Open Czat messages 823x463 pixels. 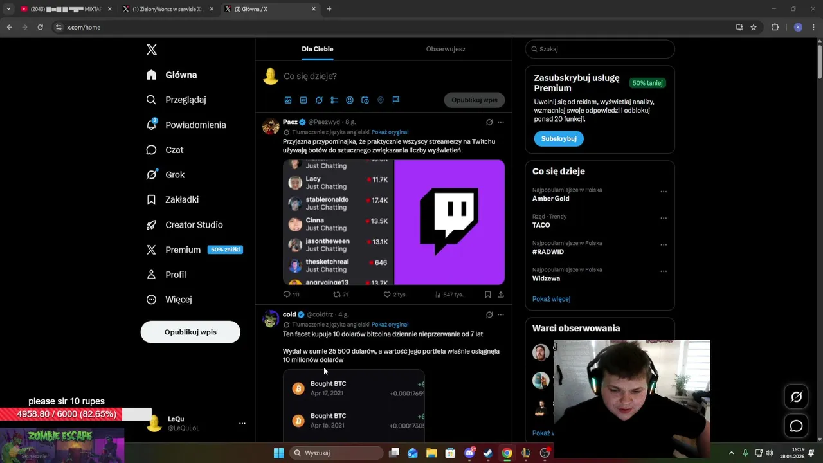165,150
